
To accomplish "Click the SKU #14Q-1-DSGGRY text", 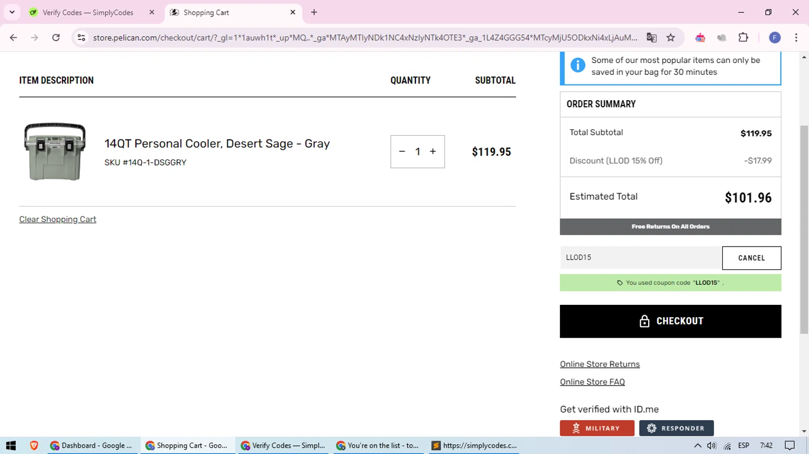I will [x=146, y=163].
